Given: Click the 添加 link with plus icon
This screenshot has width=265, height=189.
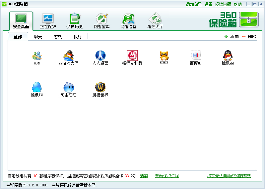Looking at the screenshot, I should click(x=232, y=37).
